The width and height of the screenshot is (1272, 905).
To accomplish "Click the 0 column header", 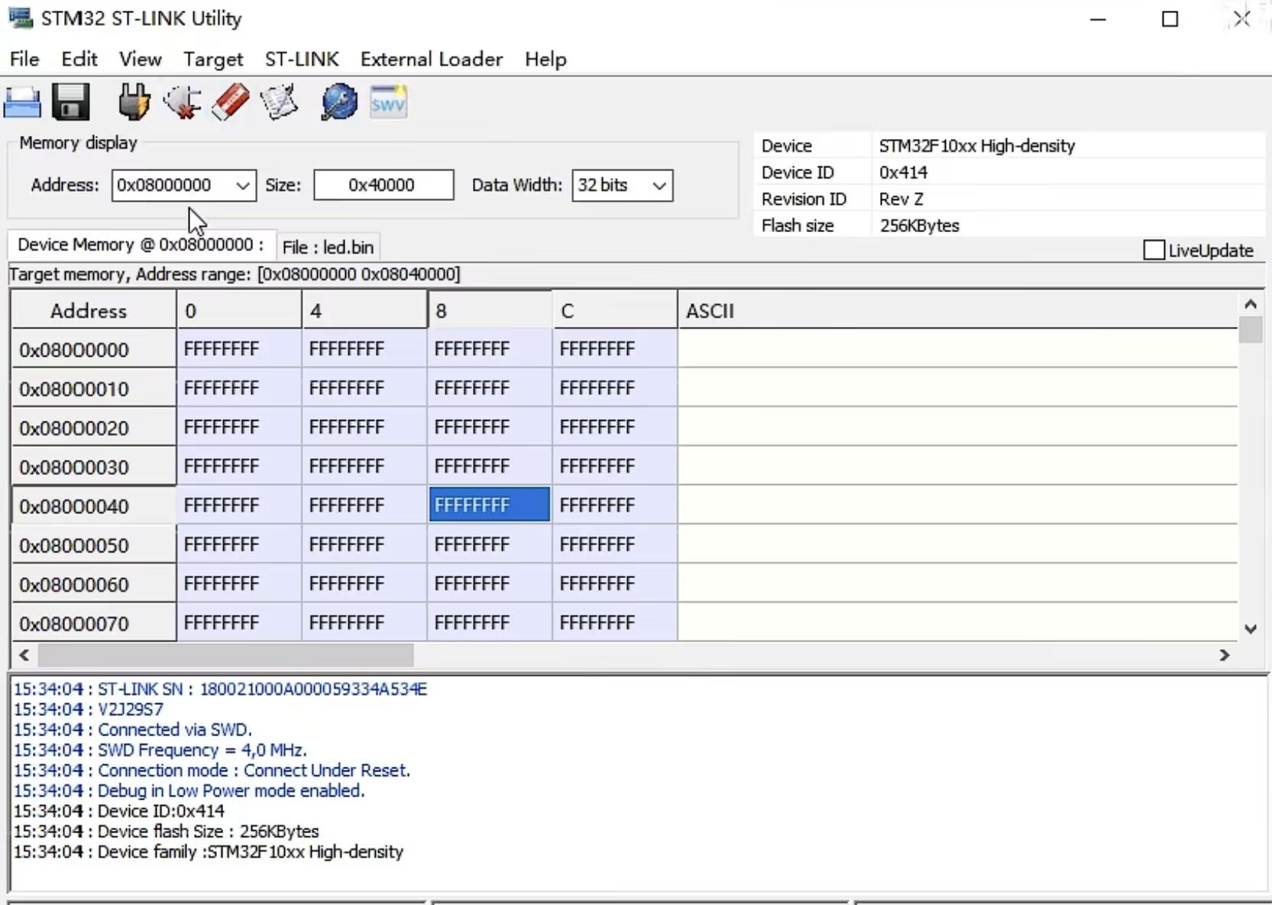I will click(x=239, y=311).
